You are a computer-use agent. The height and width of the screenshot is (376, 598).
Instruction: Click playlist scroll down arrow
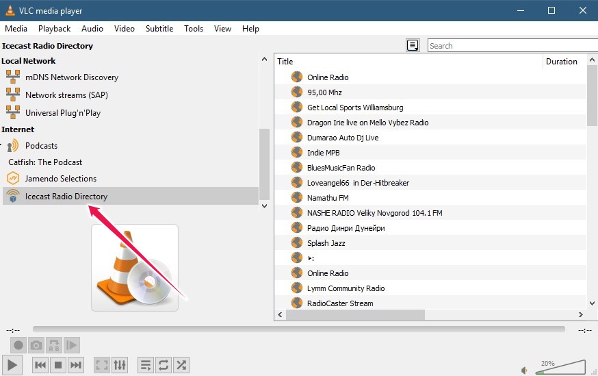(593, 303)
